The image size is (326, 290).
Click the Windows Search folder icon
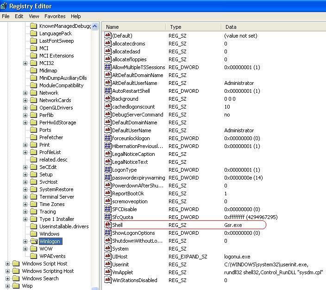[x=16, y=278]
